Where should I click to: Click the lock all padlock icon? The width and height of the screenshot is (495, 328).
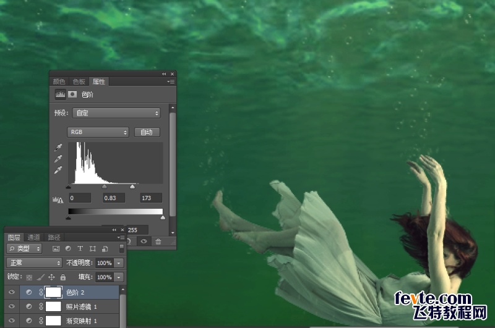click(x=63, y=277)
